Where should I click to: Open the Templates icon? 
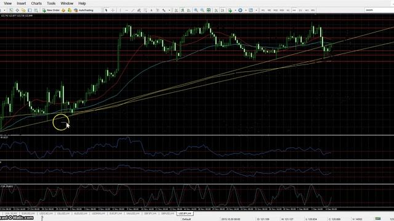[x=251, y=10]
